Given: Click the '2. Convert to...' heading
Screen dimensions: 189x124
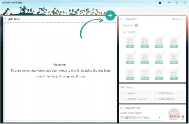Looking at the screenshot, I should [x=130, y=19].
